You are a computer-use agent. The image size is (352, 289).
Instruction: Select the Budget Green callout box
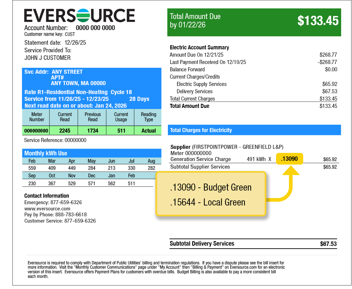[x=211, y=194]
